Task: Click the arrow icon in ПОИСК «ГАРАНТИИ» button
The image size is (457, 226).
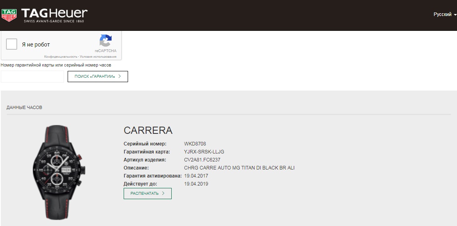Action: pos(120,76)
